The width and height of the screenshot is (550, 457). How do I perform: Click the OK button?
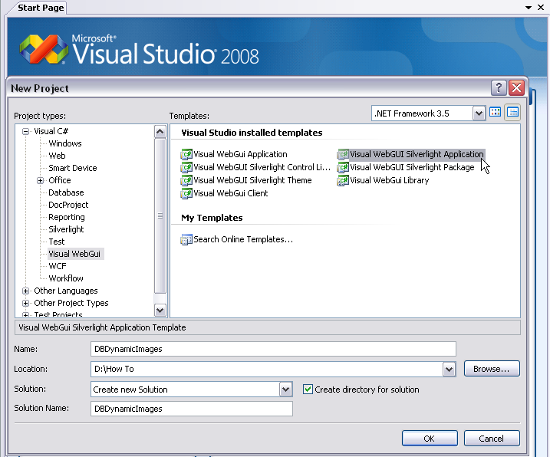430,439
